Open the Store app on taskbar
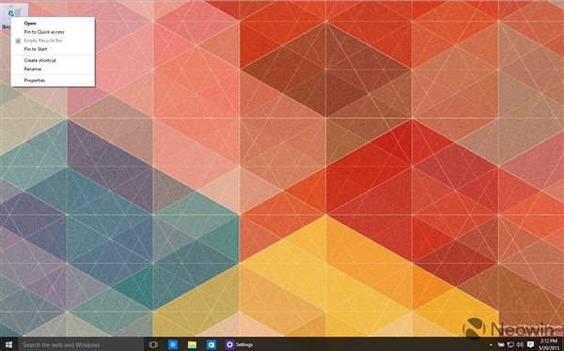The image size is (564, 351). tap(211, 344)
